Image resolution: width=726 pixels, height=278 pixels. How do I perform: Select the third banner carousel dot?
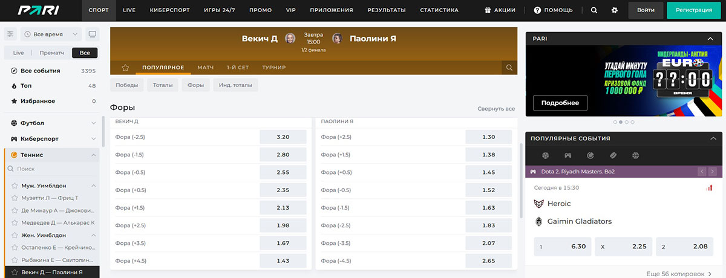coord(627,122)
